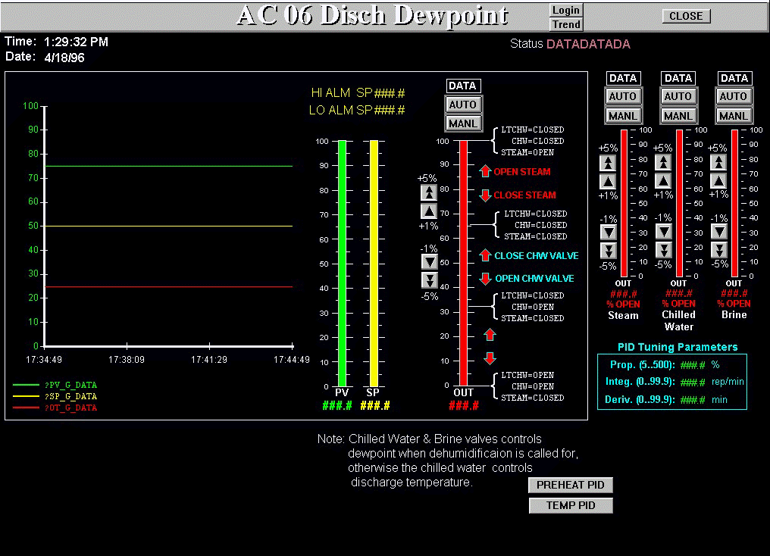Click the yellow SP setpoint bar
Screen dimensions: 770x556
tap(373, 261)
